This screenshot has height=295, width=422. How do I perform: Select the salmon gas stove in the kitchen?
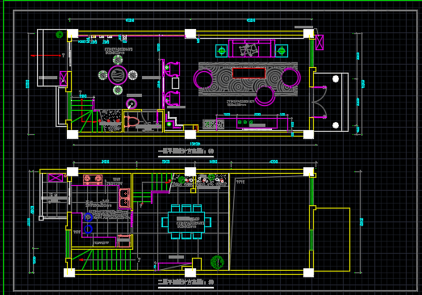click(93, 179)
